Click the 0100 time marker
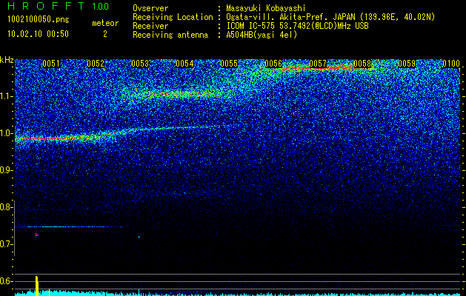 coord(451,64)
